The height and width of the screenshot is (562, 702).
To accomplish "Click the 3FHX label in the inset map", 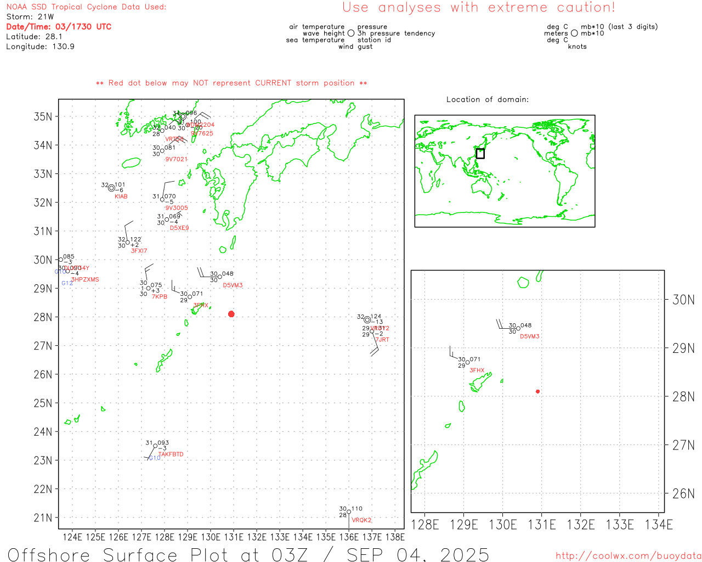I will [477, 370].
